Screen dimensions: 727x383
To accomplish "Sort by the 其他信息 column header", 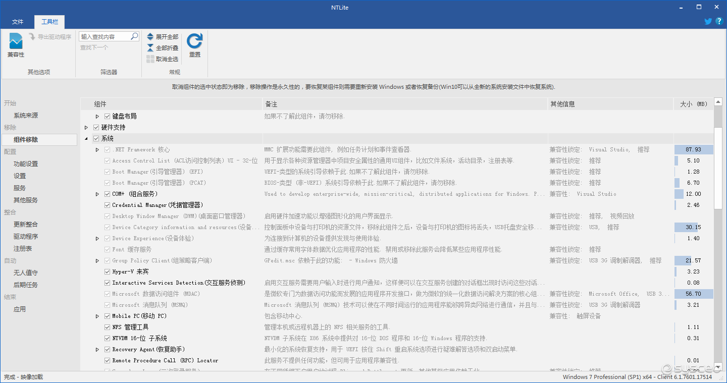I will (611, 104).
